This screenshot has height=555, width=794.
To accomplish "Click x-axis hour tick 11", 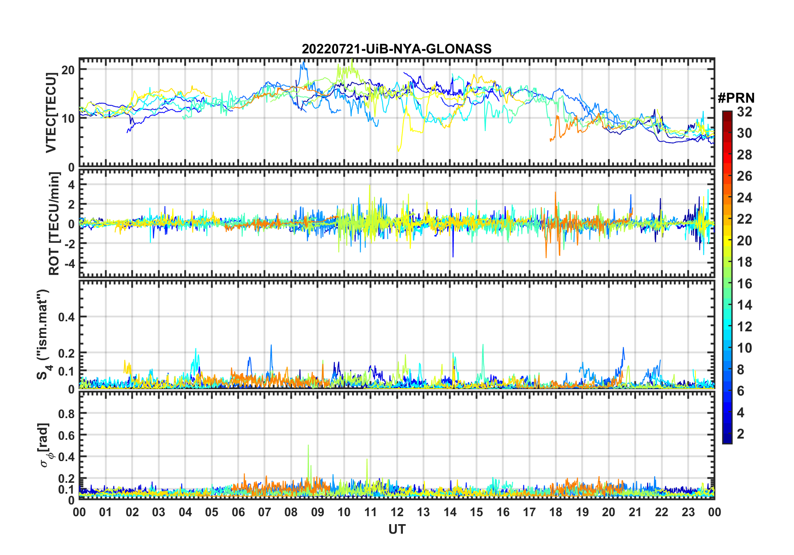I will (371, 512).
